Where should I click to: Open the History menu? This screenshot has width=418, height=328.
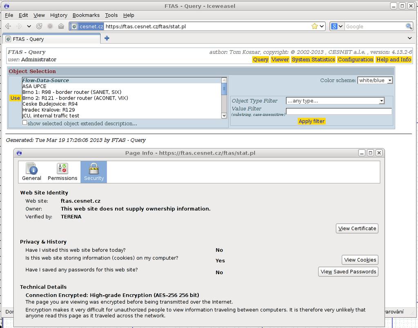click(x=59, y=15)
